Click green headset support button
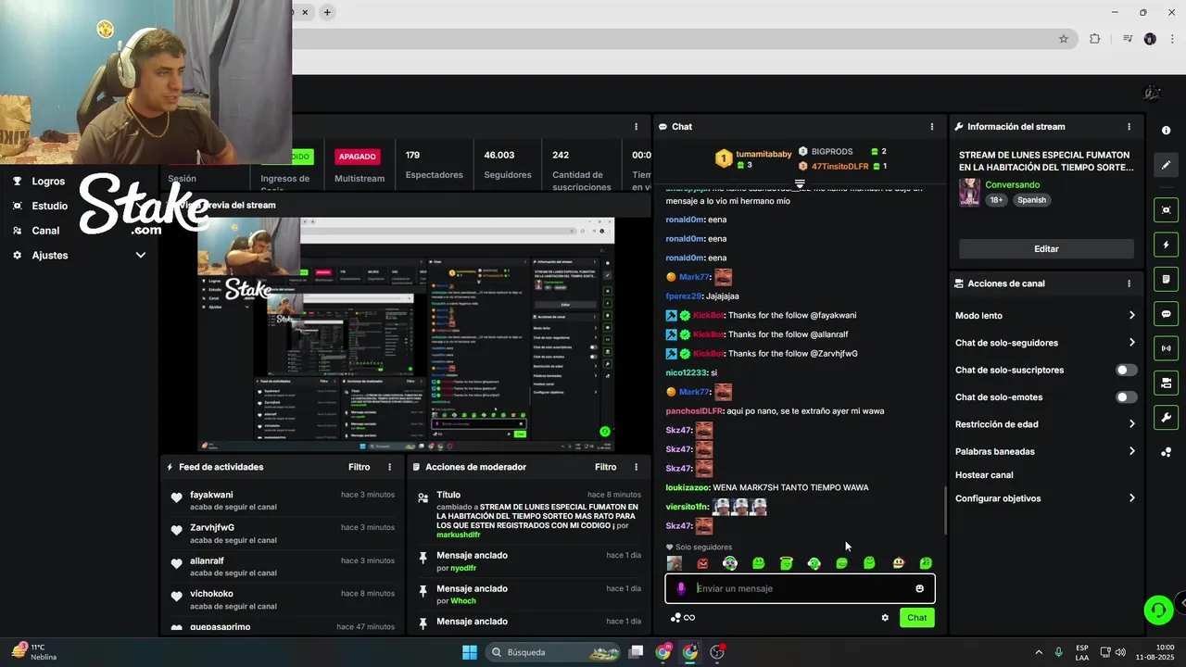This screenshot has width=1186, height=667. (1157, 610)
